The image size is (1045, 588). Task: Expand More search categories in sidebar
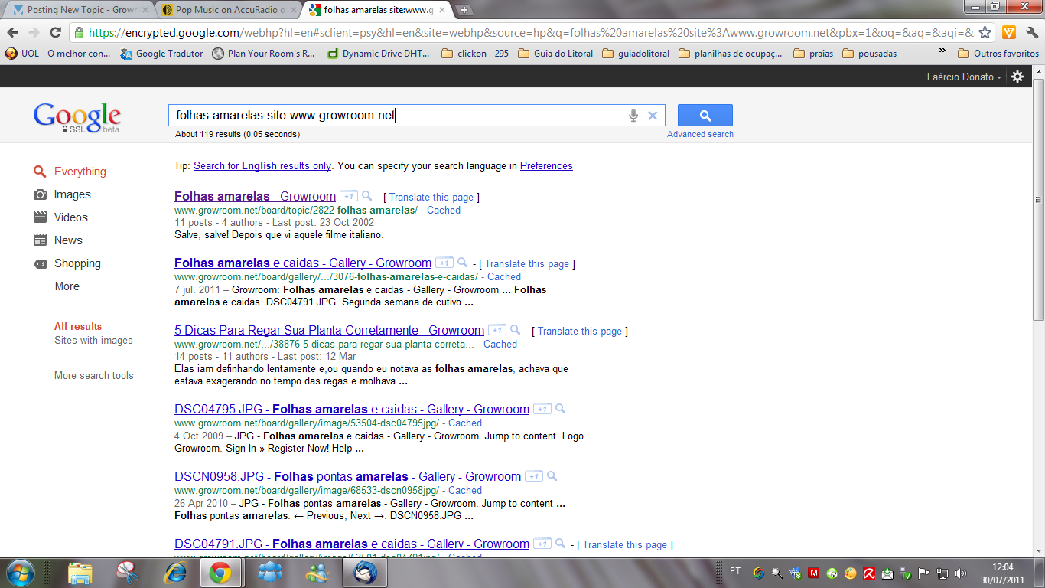(x=67, y=286)
